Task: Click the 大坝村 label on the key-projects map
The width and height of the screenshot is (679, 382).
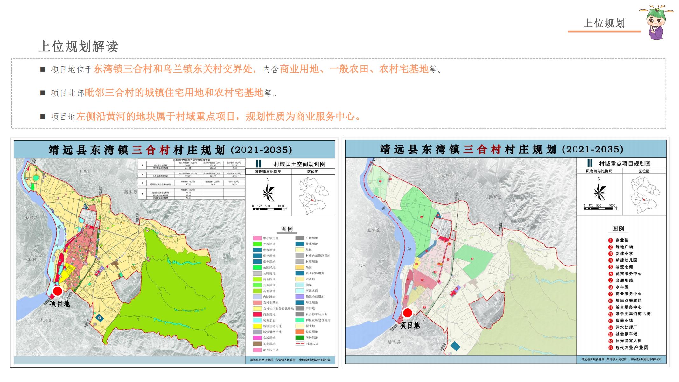Action: [x=448, y=176]
